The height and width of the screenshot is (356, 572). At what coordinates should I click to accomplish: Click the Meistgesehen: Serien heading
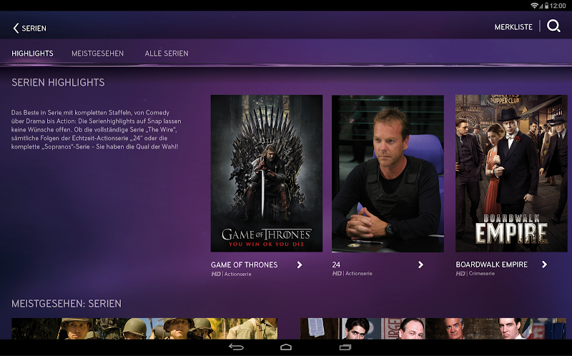(66, 304)
